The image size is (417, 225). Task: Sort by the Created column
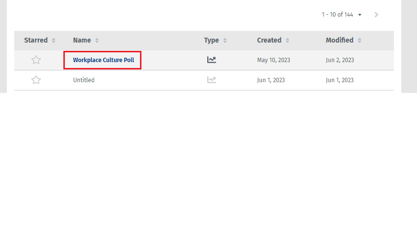pos(287,40)
